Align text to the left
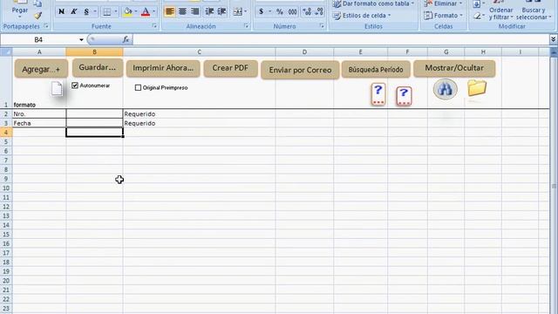Viewport: 558px width, 314px height. 170,11
